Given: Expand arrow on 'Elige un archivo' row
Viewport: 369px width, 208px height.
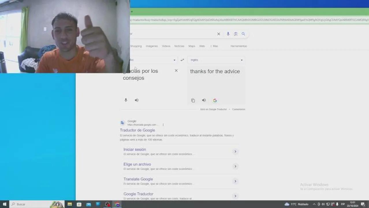Looking at the screenshot, I should click(x=235, y=166).
